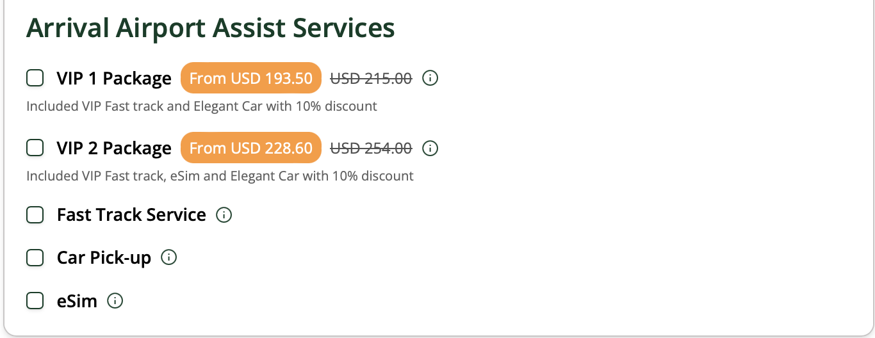Click the crossed-out USD 215.00 price
Screen dimensions: 875x338
tap(371, 79)
